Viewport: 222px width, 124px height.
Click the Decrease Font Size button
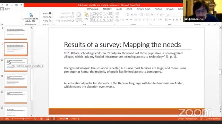(157, 14)
